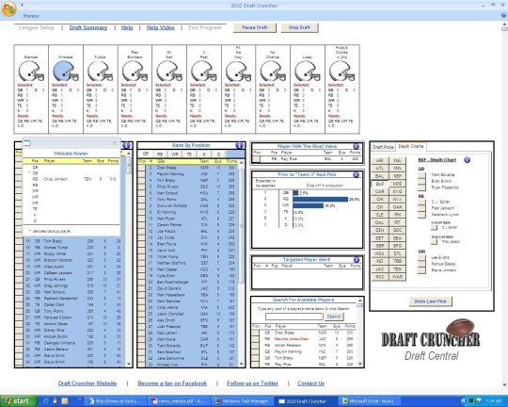Click the Turbos team helmet
This screenshot has height=407, width=508.
coord(100,72)
